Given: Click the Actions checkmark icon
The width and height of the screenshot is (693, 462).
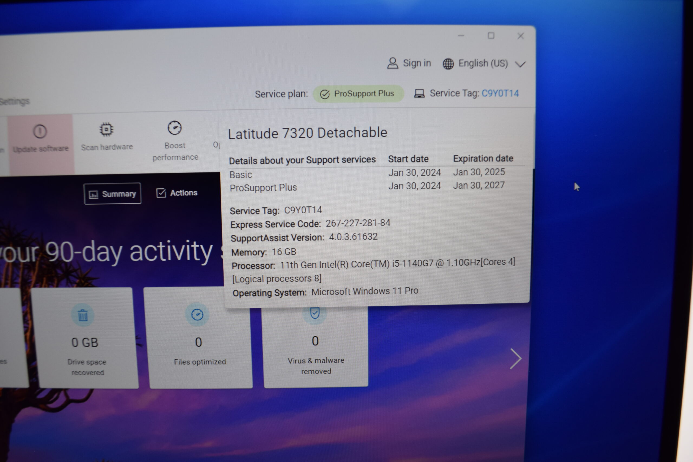Looking at the screenshot, I should pyautogui.click(x=161, y=193).
